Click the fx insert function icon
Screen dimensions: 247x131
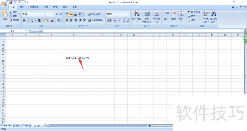pos(40,31)
